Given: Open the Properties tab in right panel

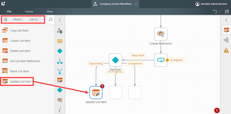Looking at the screenshot, I should [x=226, y=40].
